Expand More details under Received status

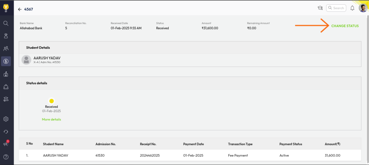tap(52, 119)
